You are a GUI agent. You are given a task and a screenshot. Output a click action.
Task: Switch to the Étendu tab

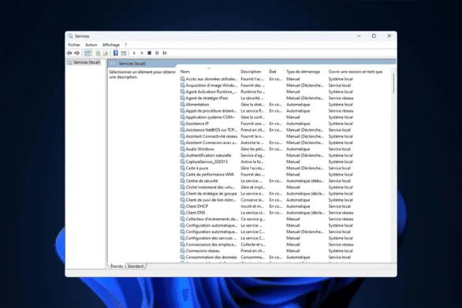(117, 266)
